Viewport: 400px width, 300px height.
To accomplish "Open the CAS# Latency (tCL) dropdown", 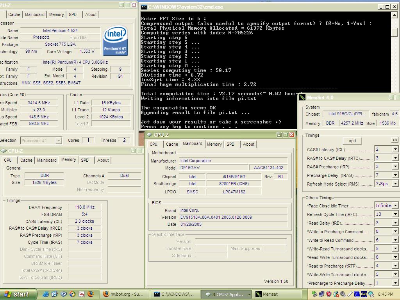I will click(395, 149).
